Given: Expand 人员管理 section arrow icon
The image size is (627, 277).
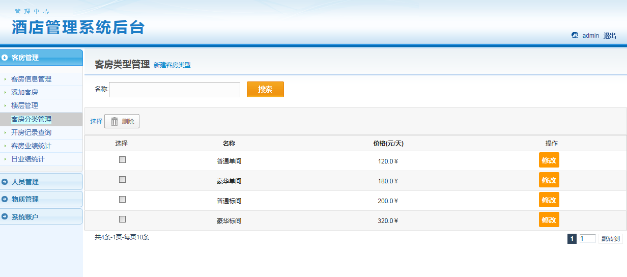Looking at the screenshot, I should pyautogui.click(x=5, y=182).
